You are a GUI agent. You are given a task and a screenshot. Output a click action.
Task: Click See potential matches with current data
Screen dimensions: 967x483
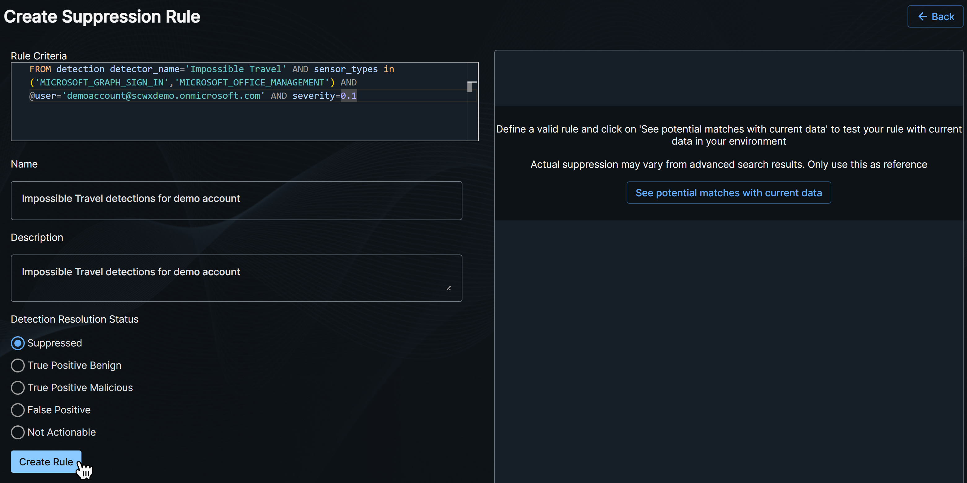[728, 193]
